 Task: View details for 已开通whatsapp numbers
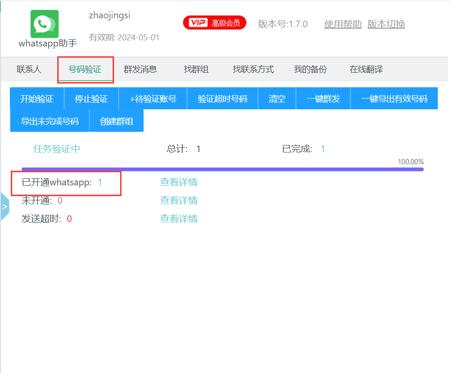pos(178,182)
